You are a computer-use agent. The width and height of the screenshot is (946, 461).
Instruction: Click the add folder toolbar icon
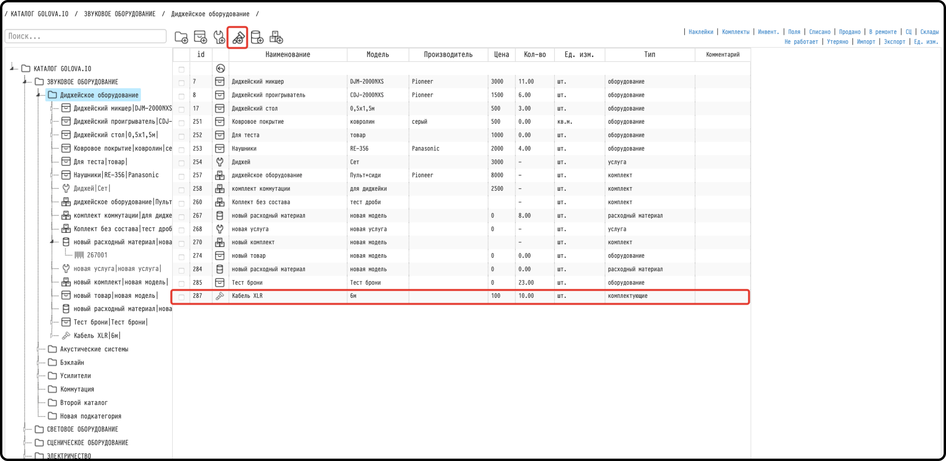coord(181,37)
